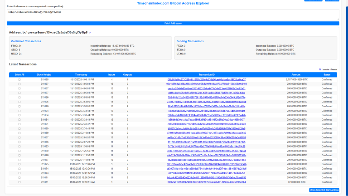Select the checkbox on block 919175 row
Screen dimensions: 348x196
[19, 164]
